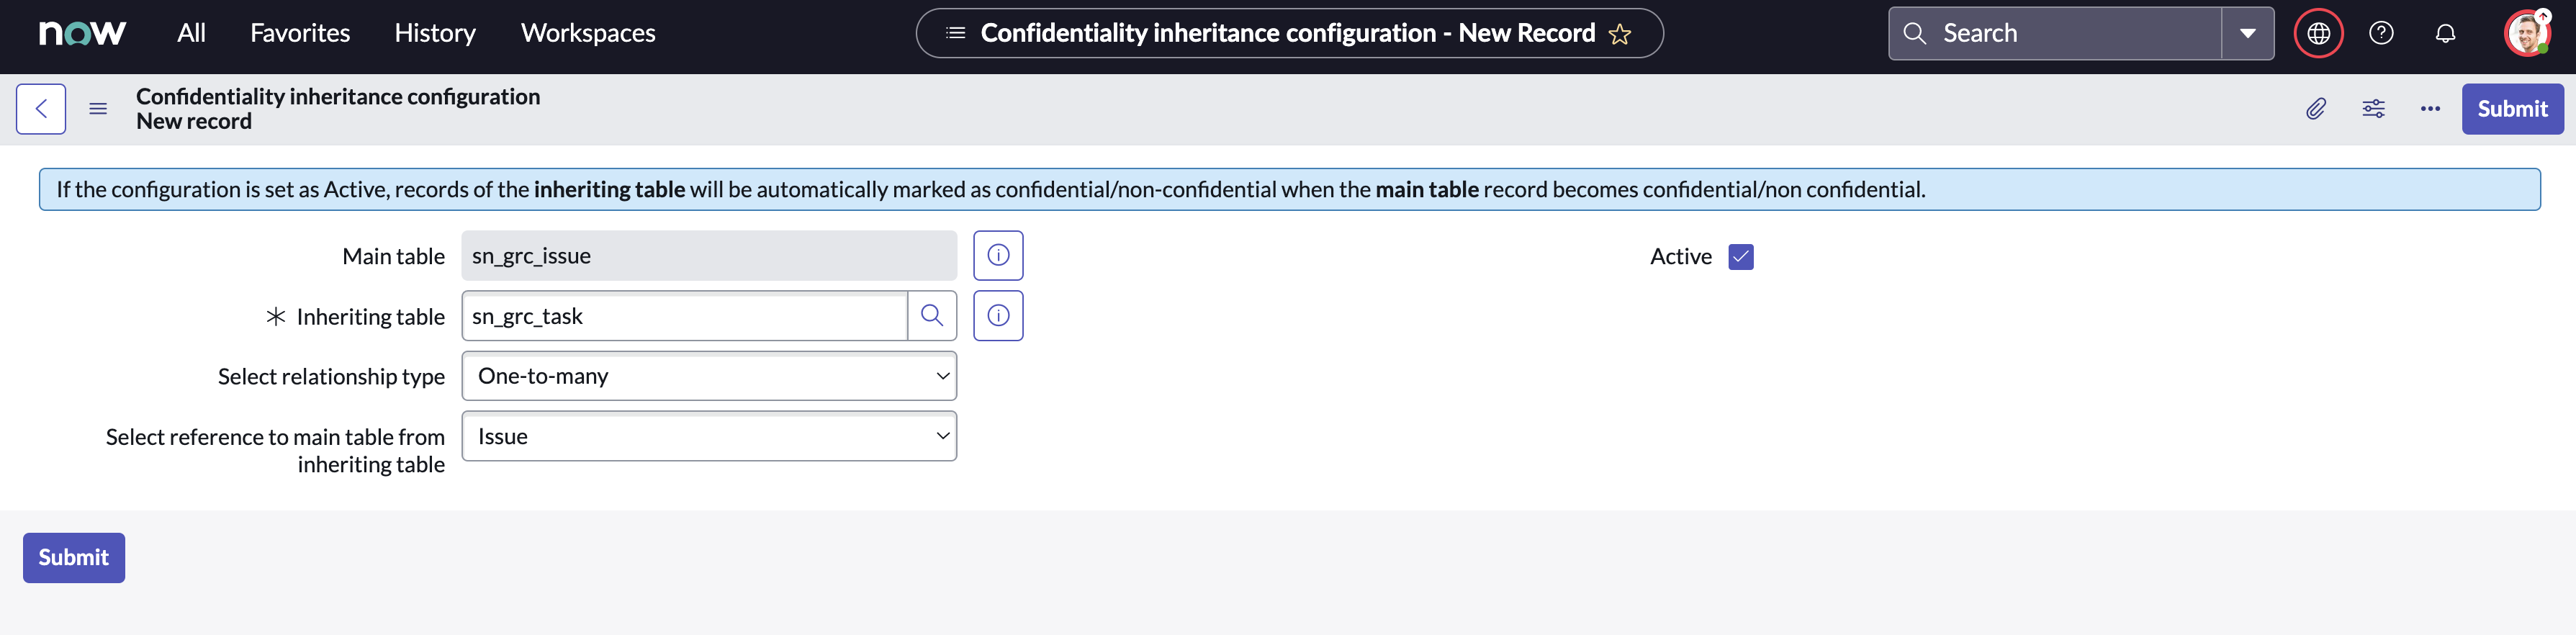2576x635 pixels.
Task: Open the Favorites menu
Action: 300,33
